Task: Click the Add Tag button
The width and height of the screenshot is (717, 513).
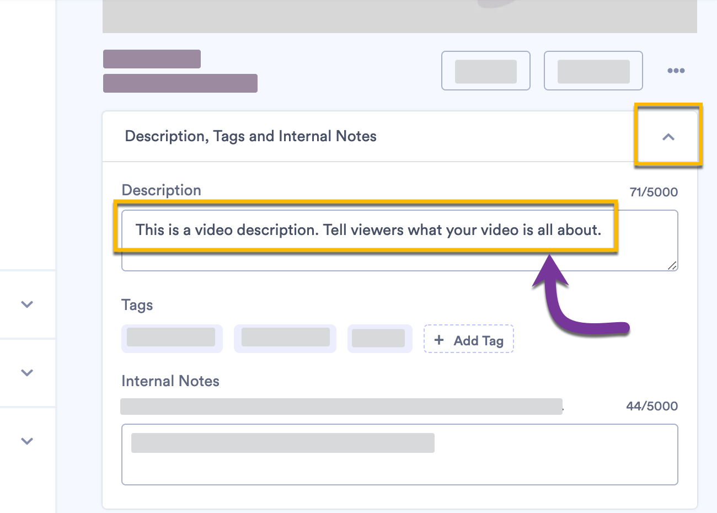Action: click(469, 340)
